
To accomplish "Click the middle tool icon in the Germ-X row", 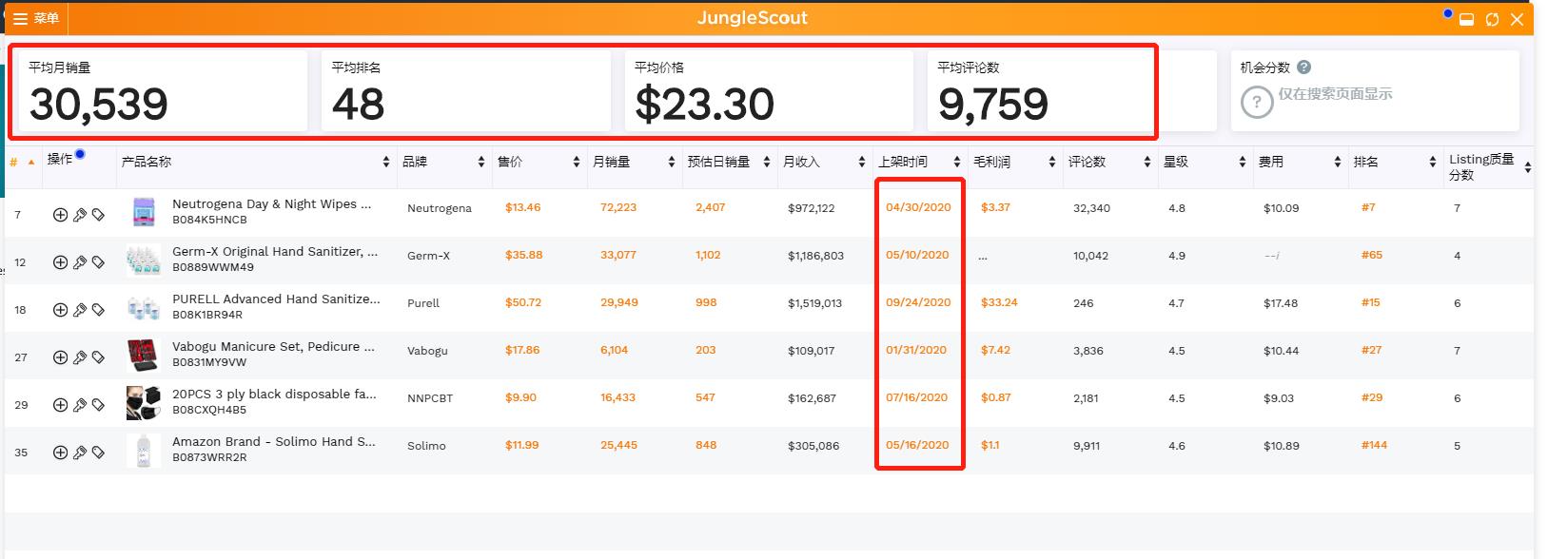I will [x=80, y=262].
